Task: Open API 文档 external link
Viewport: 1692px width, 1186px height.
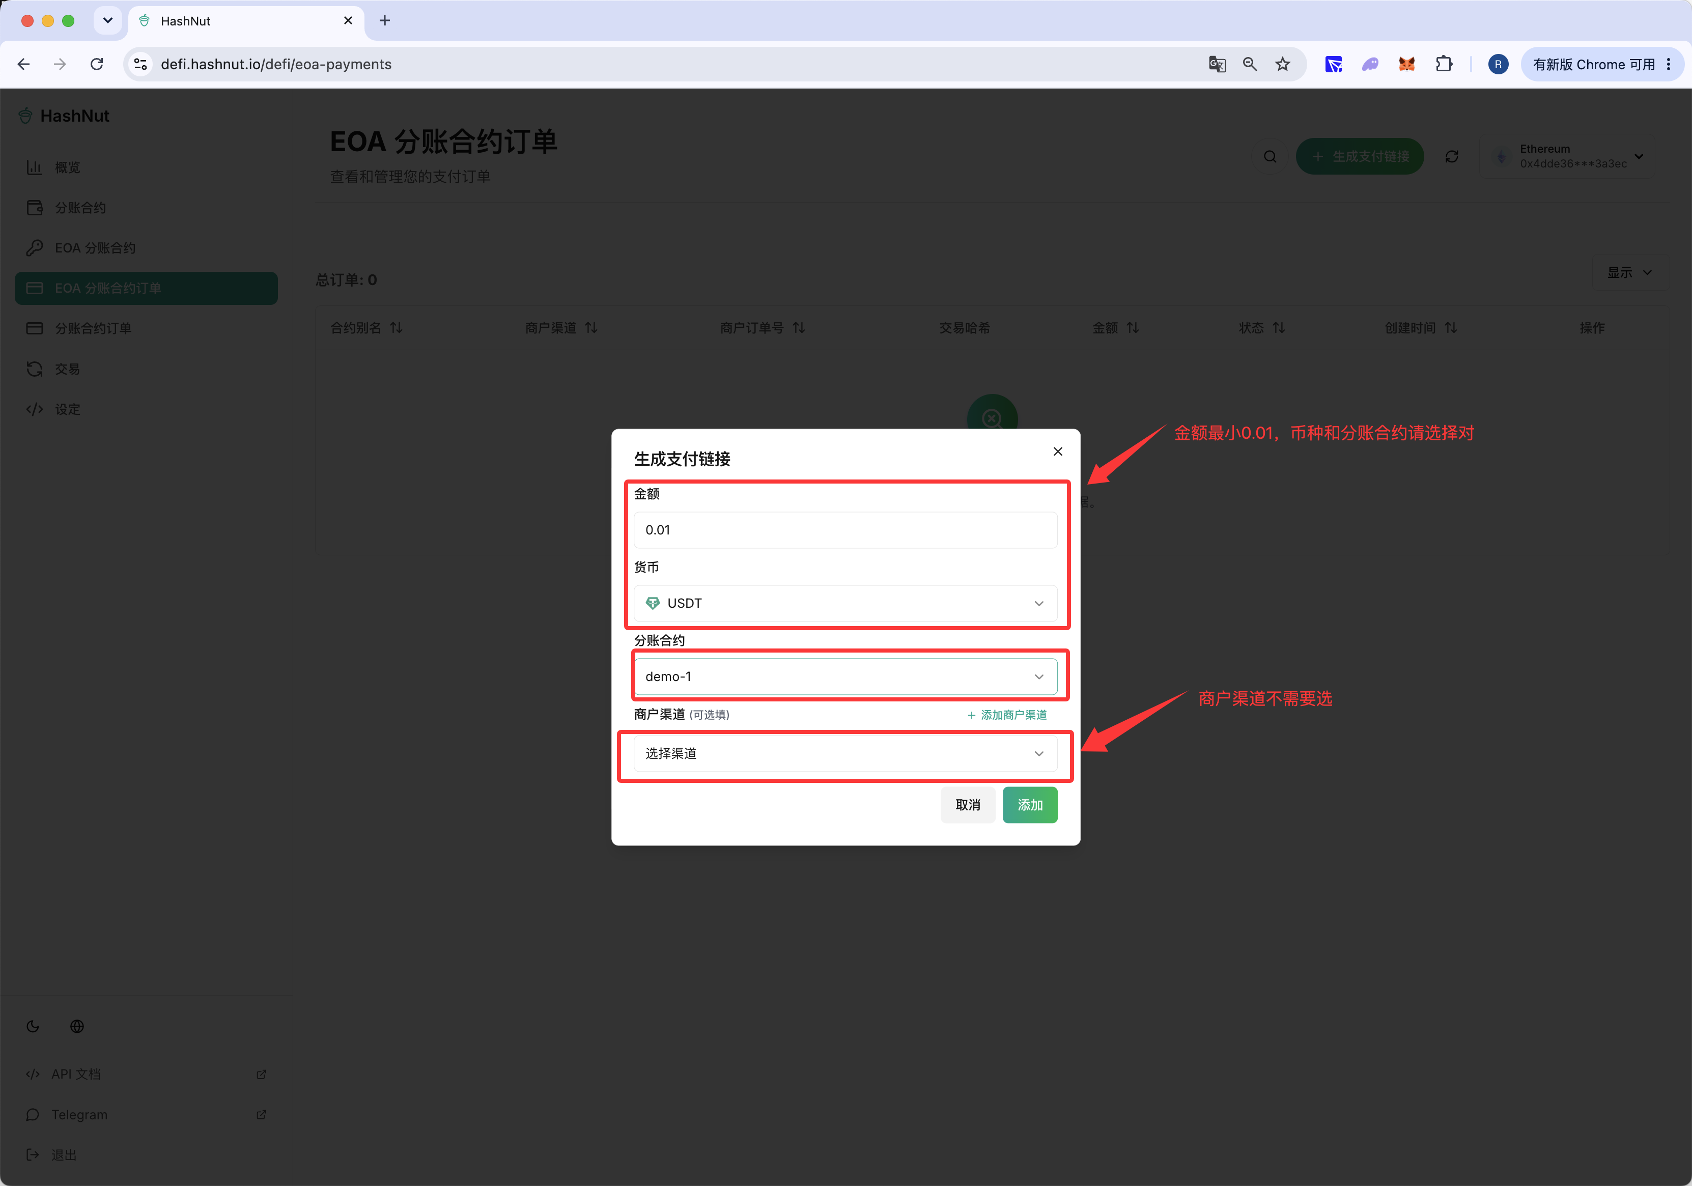Action: click(x=146, y=1074)
